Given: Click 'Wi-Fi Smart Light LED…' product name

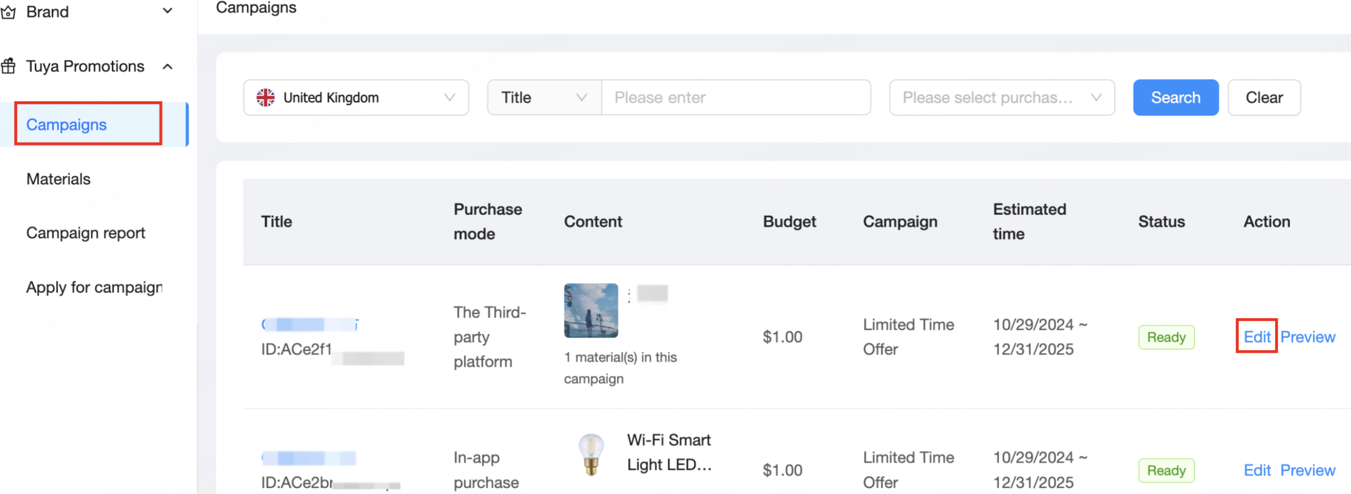Looking at the screenshot, I should pyautogui.click(x=669, y=452).
